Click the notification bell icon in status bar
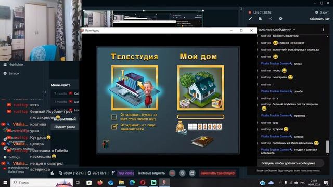Viewport: 333px width, 187px height. click(x=113, y=173)
